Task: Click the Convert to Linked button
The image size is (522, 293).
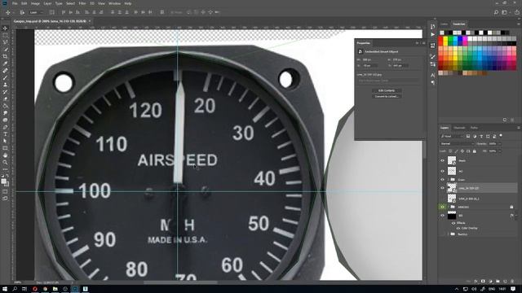Action: point(387,96)
